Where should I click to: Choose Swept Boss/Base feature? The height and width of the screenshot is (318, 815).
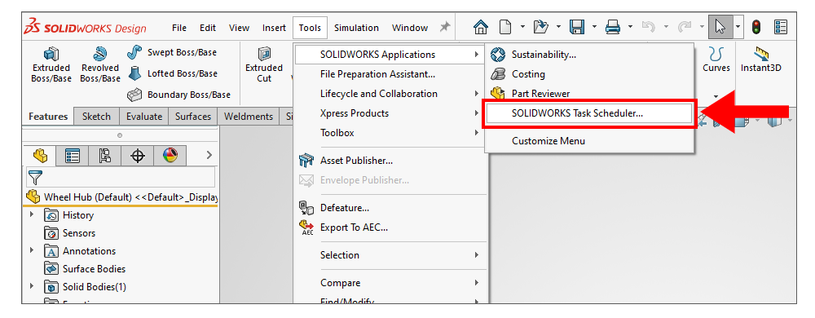(x=172, y=52)
